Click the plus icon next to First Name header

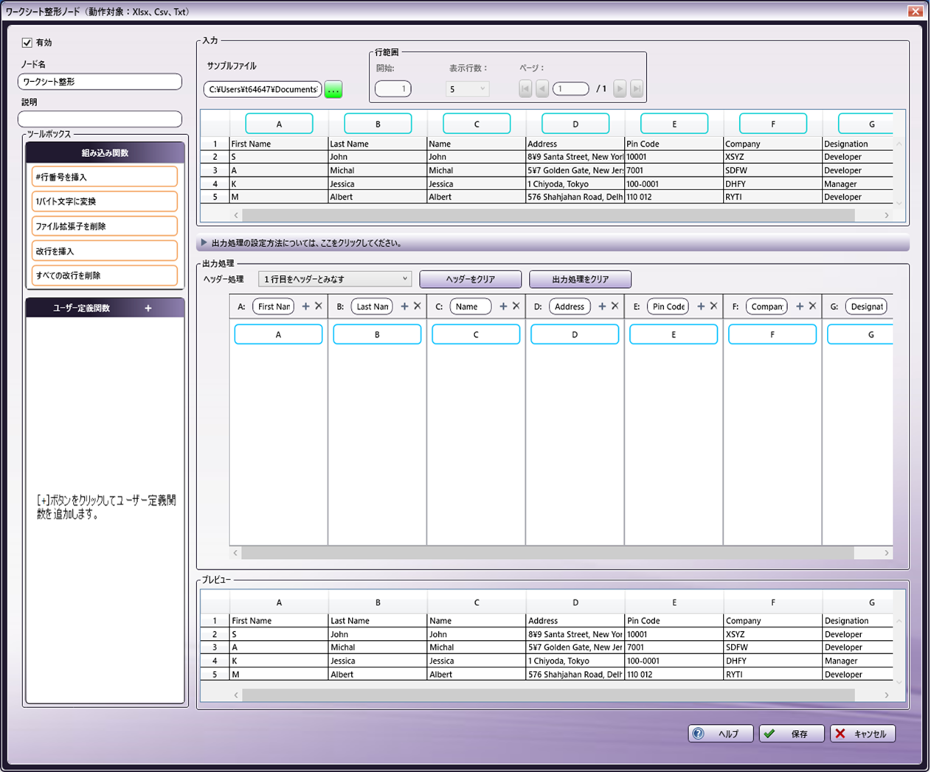tap(305, 306)
